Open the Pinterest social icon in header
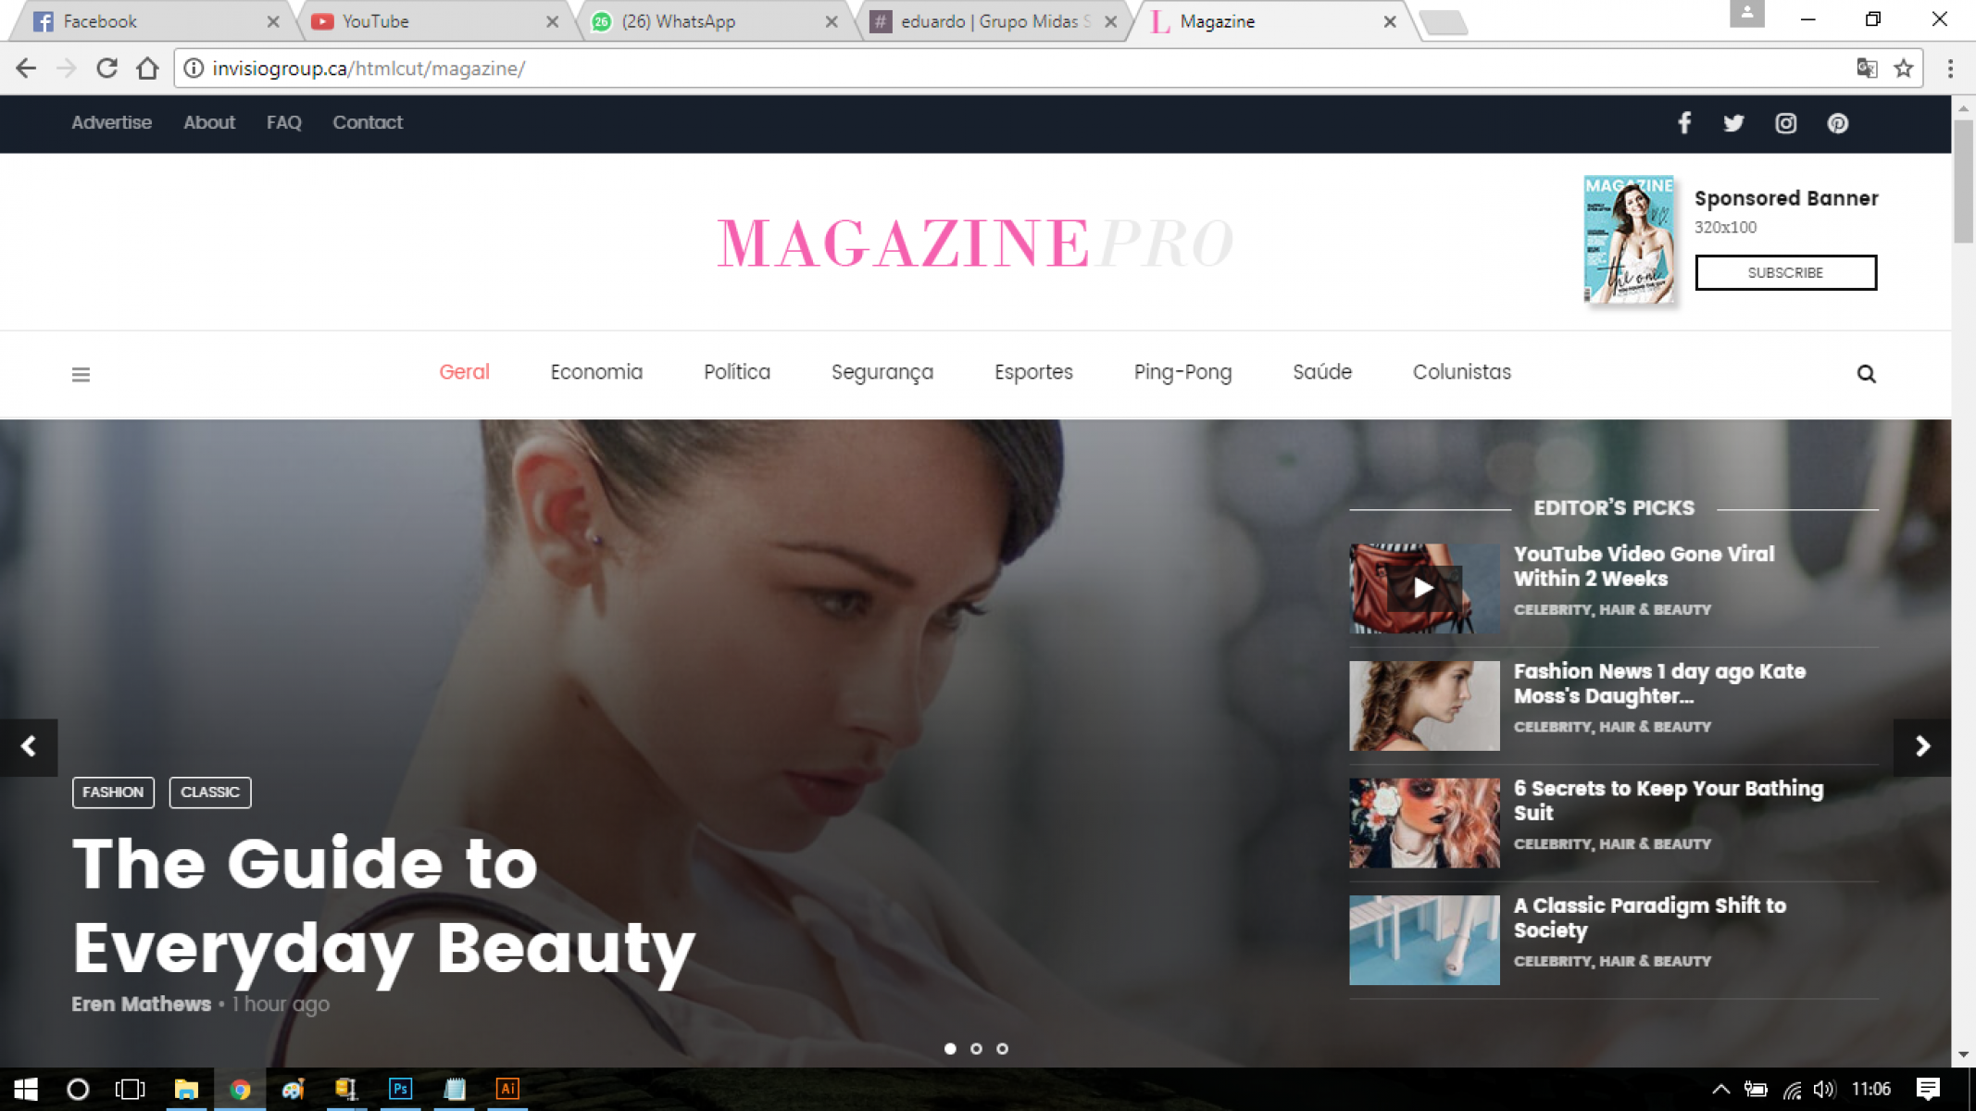Screen dimensions: 1976x1111 [1838, 123]
